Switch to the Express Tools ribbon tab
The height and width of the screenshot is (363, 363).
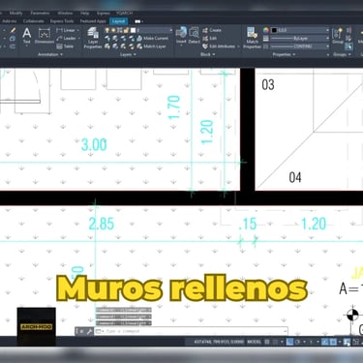62,21
